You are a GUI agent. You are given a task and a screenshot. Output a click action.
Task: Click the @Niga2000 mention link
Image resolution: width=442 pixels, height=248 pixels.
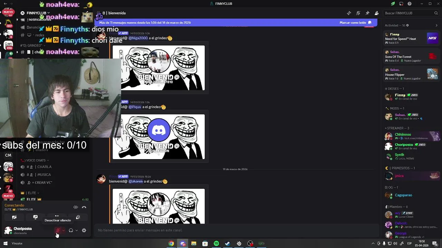(x=138, y=38)
